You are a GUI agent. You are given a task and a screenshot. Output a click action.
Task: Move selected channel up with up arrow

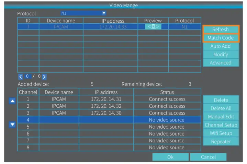[12, 101]
